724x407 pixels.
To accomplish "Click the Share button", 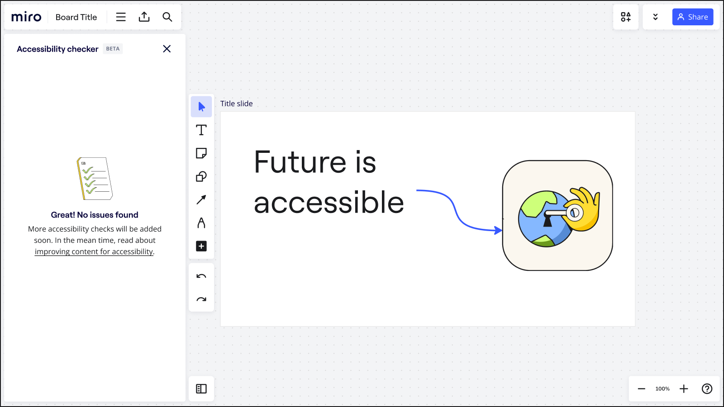I will tap(693, 17).
